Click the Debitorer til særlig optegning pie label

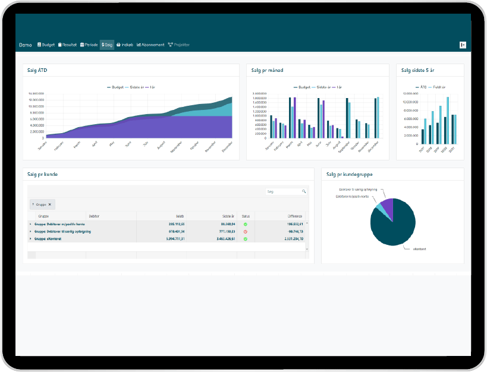pyautogui.click(x=358, y=190)
